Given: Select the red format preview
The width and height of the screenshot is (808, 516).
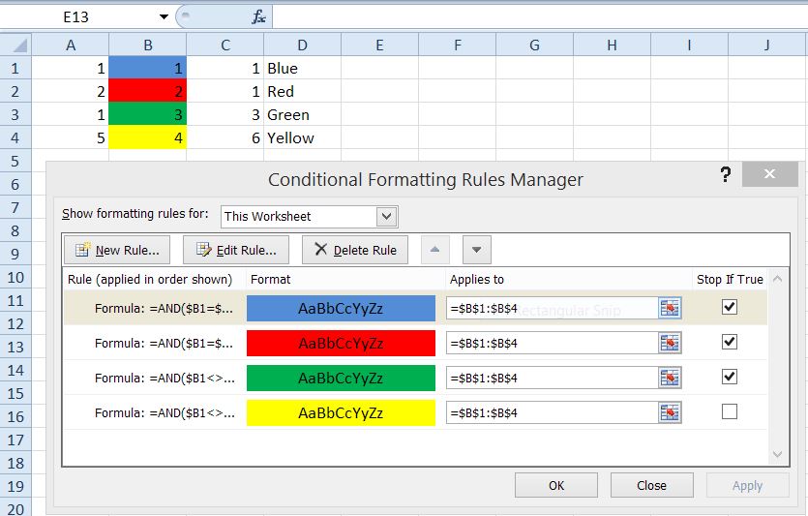Looking at the screenshot, I should 341,344.
